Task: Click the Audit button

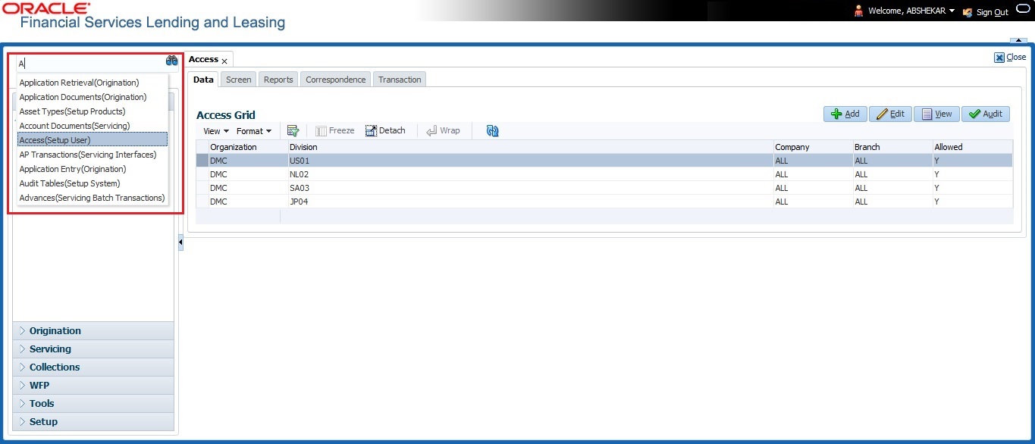Action: 986,114
